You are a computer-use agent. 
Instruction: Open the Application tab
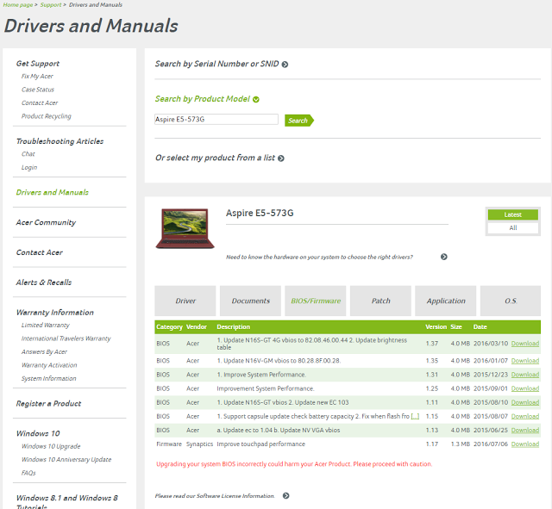click(x=446, y=301)
